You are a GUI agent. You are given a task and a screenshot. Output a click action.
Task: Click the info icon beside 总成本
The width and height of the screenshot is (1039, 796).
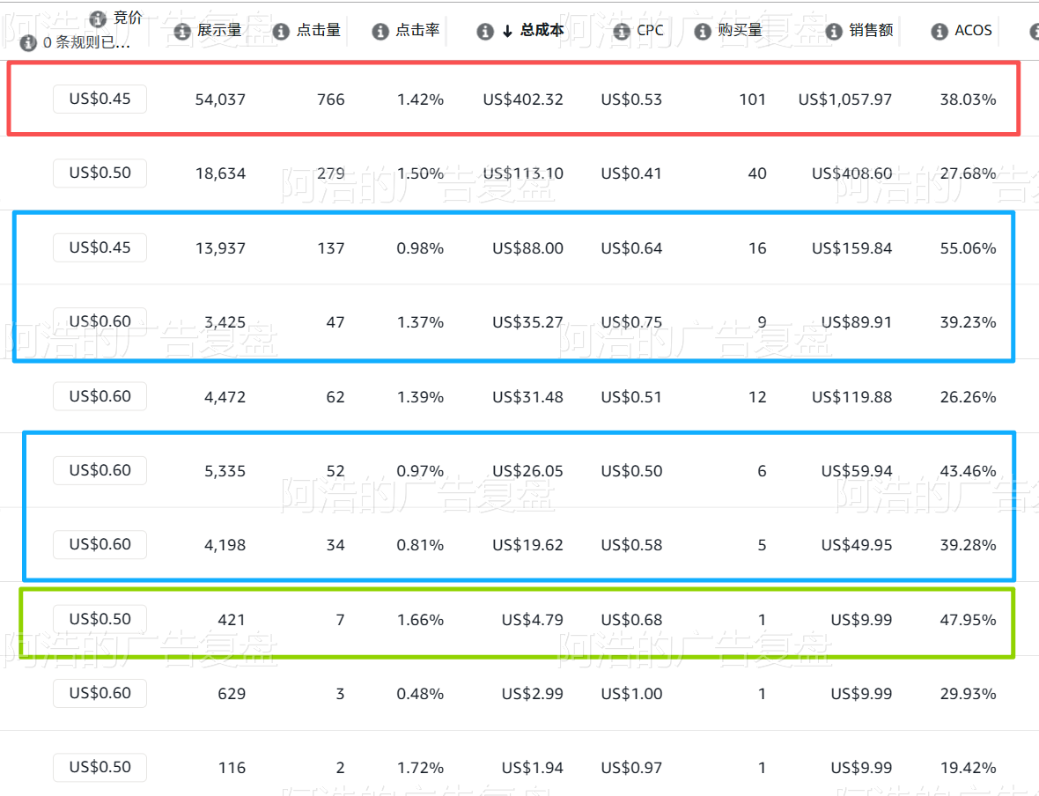click(x=485, y=31)
